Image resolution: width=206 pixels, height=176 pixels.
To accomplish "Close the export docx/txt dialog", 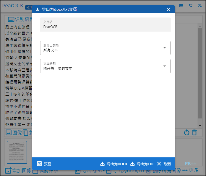I will tap(168, 9).
